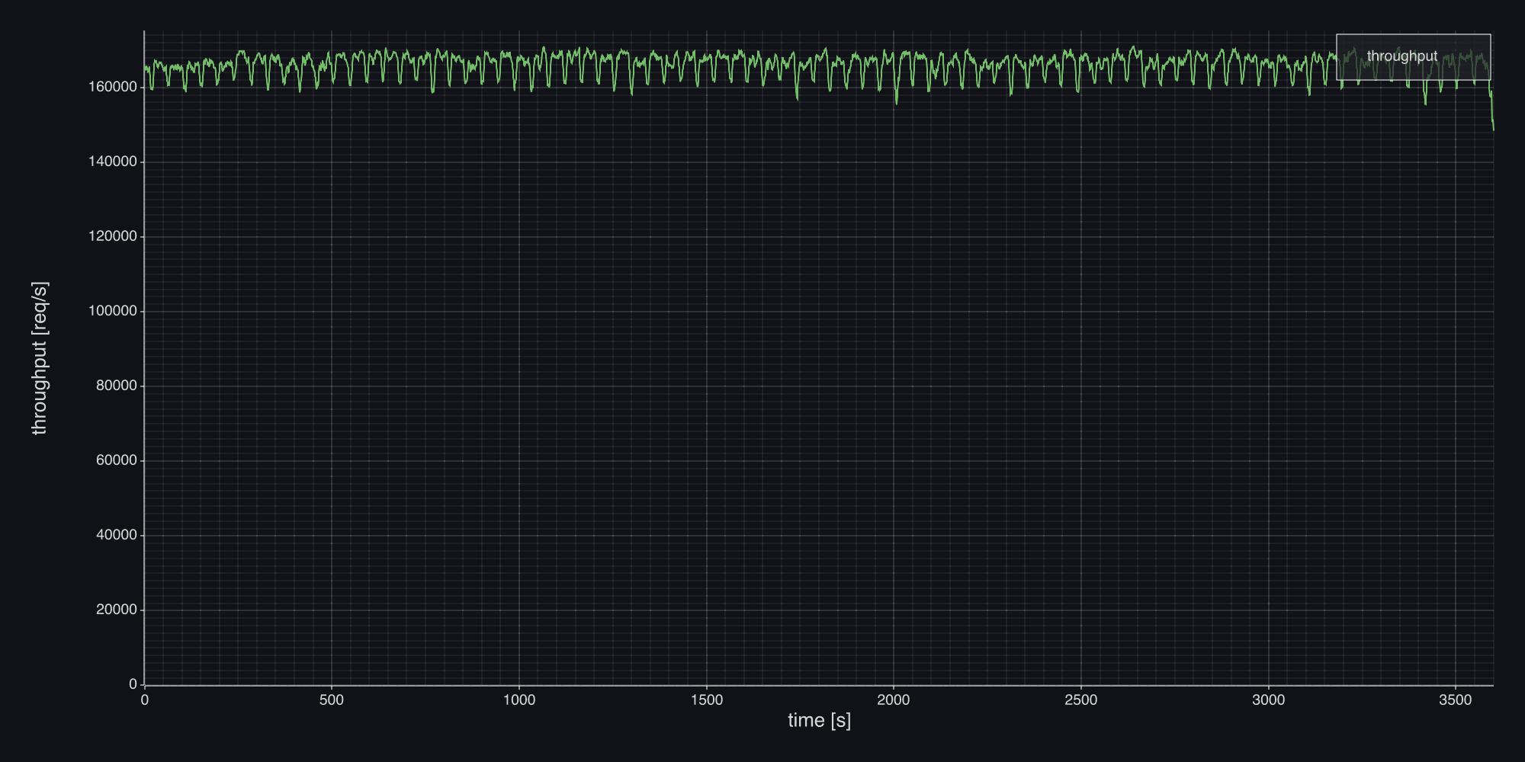The width and height of the screenshot is (1525, 762).
Task: Click the 140000 y-axis tick label
Action: pyautogui.click(x=113, y=162)
